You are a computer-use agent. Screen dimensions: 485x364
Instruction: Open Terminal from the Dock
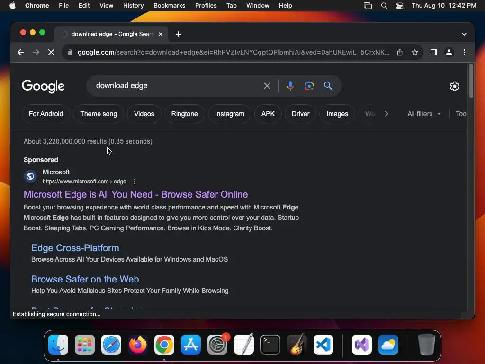tap(270, 345)
